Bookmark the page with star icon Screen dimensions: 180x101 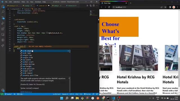(x=165, y=7)
